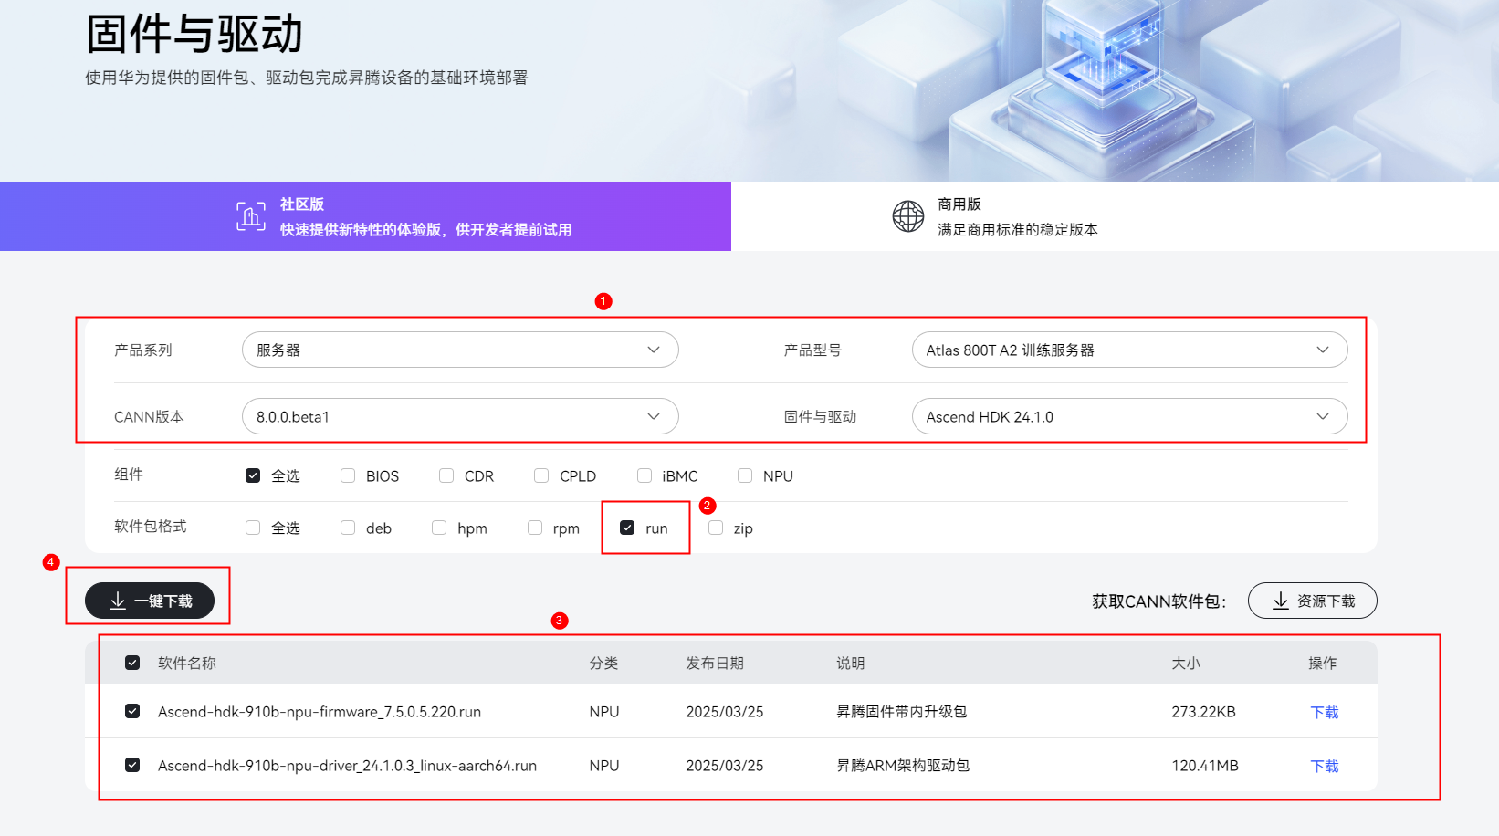Viewport: 1499px width, 836px height.
Task: Click 下载 link for the driver package
Action: [x=1324, y=765]
